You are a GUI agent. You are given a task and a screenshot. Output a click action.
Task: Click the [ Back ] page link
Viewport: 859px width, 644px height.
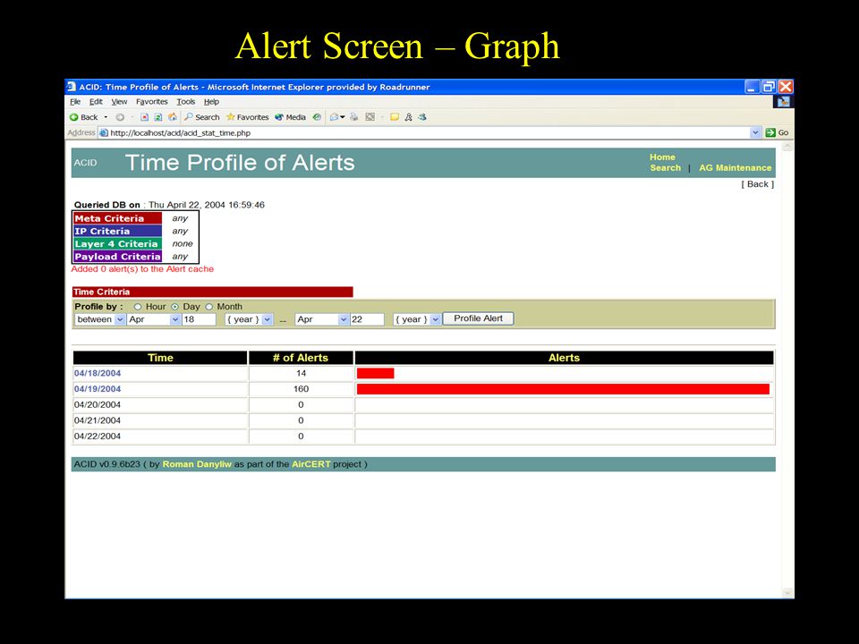click(x=758, y=184)
